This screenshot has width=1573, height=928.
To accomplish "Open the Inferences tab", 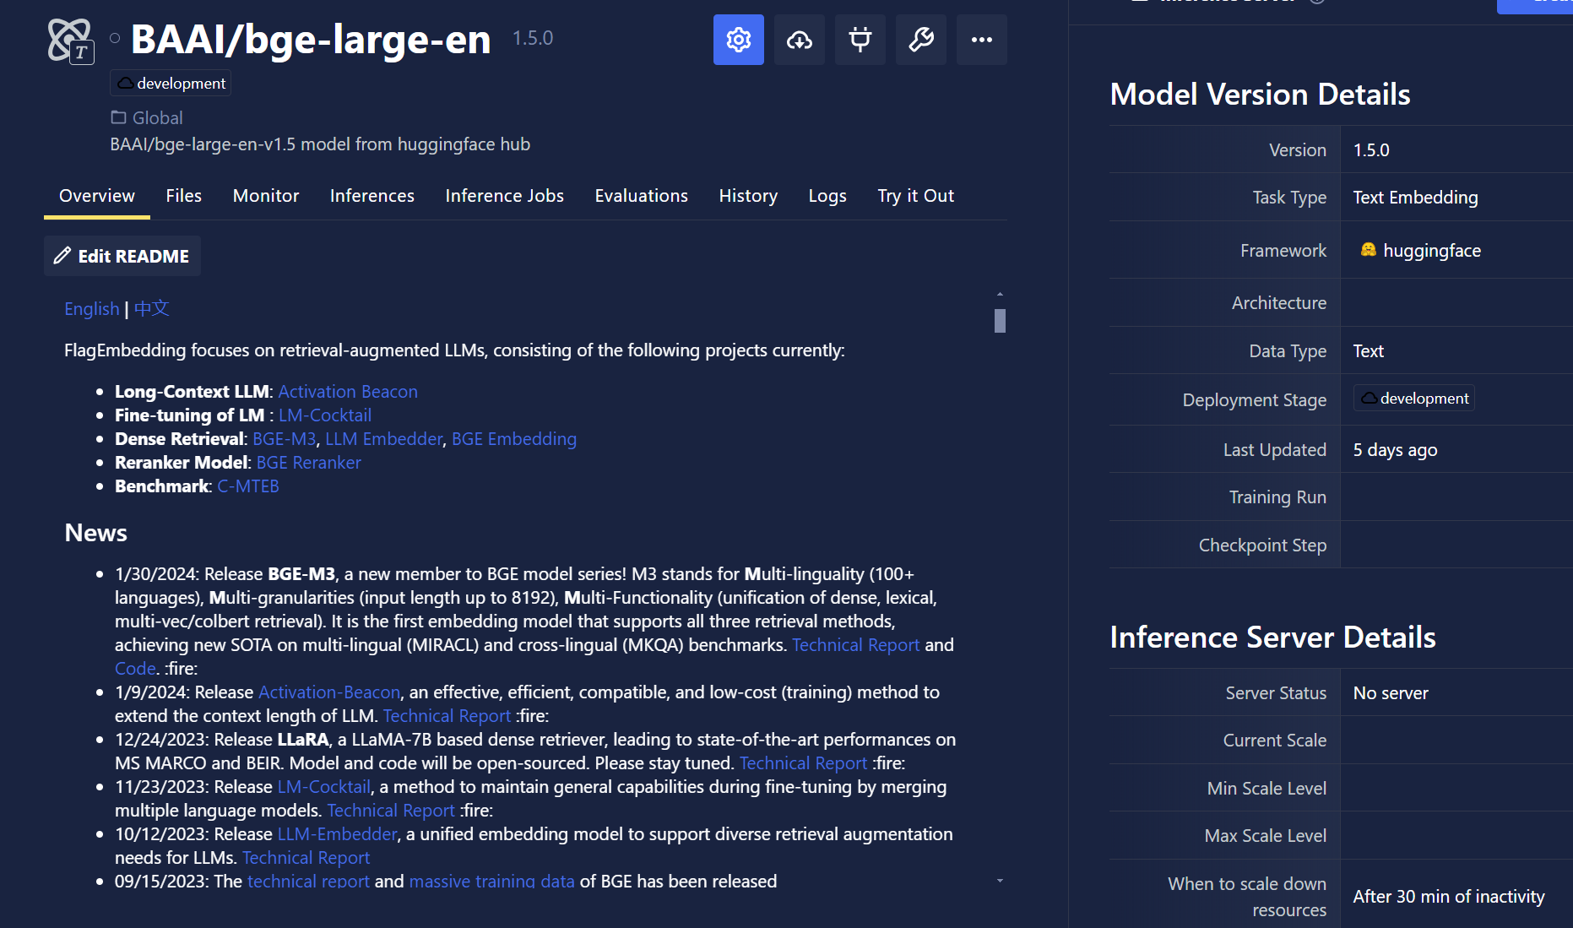I will coord(372,196).
